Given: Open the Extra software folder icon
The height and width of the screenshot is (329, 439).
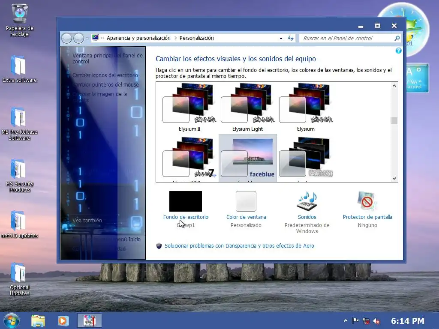Looking at the screenshot, I should coord(19,69).
